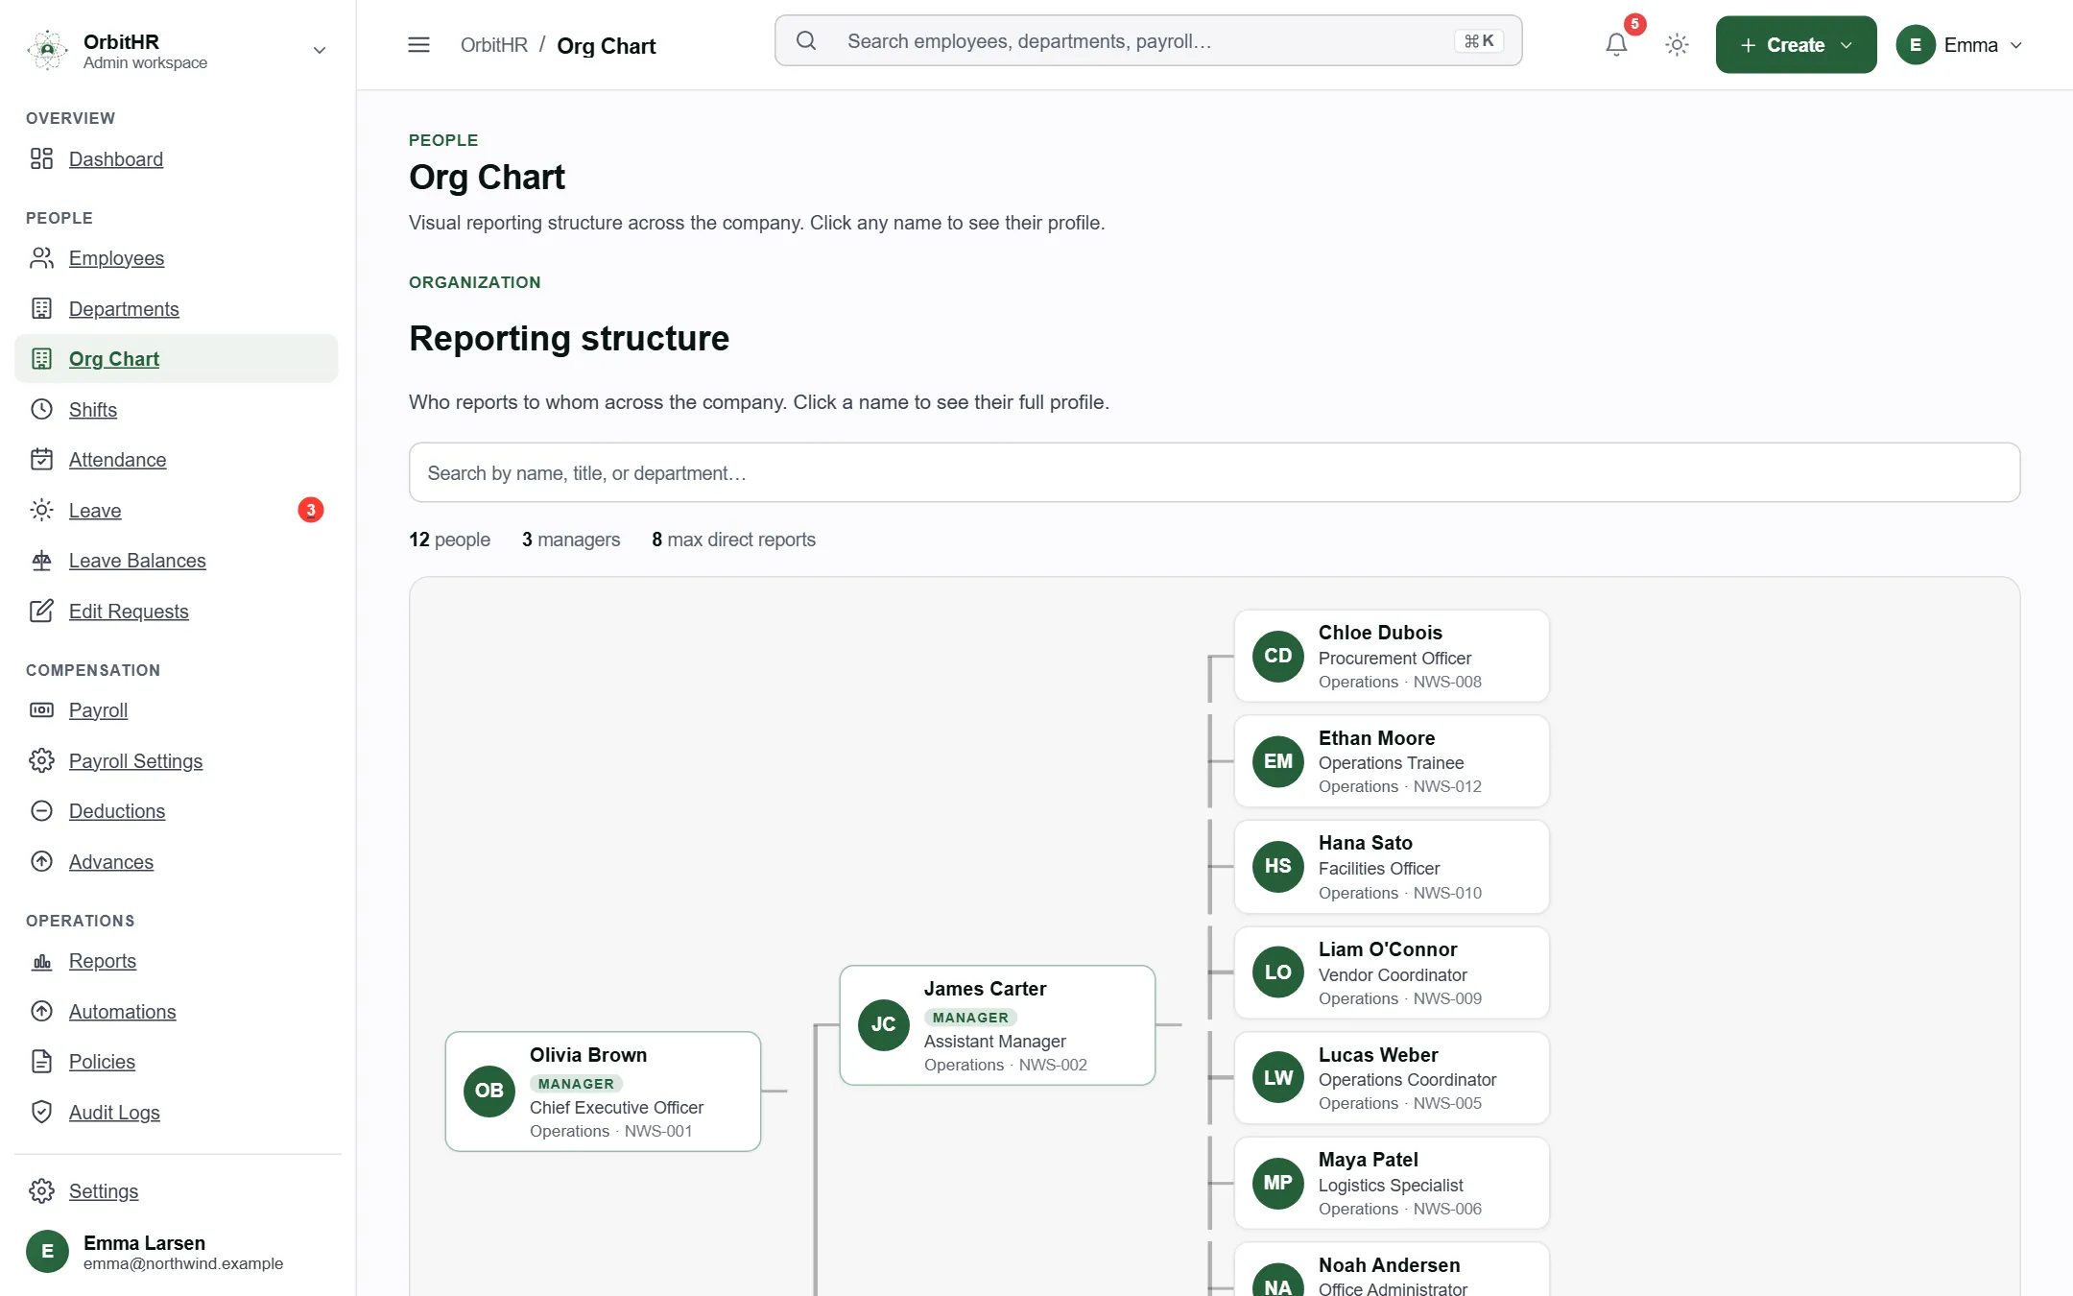
Task: Open Chloe Dubois's profile card
Action: [1392, 656]
